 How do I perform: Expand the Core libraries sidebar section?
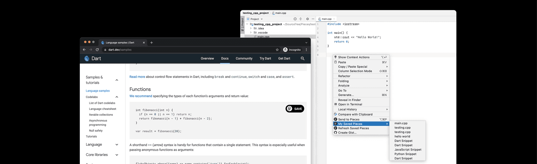click(x=117, y=155)
